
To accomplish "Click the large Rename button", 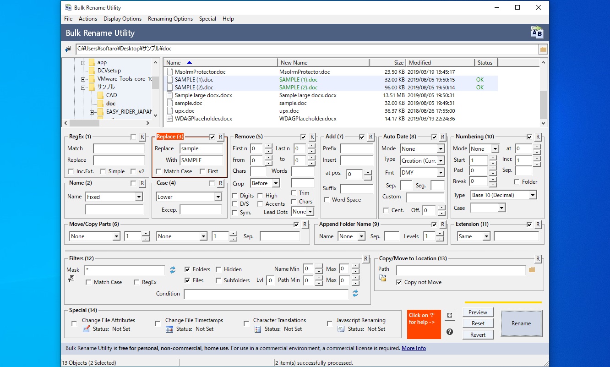I will click(521, 323).
